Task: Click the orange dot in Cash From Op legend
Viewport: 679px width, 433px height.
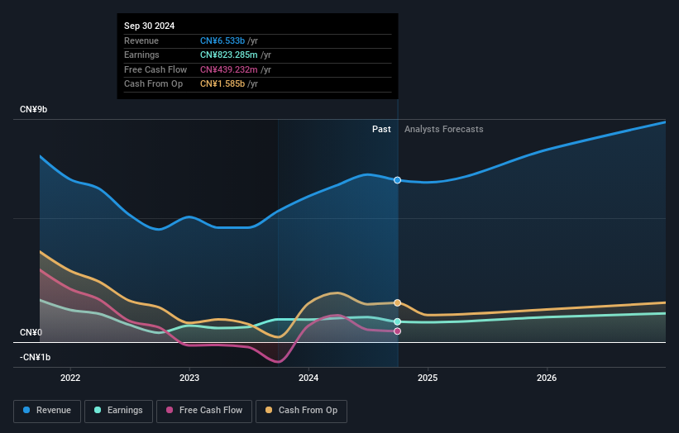Action: [269, 410]
